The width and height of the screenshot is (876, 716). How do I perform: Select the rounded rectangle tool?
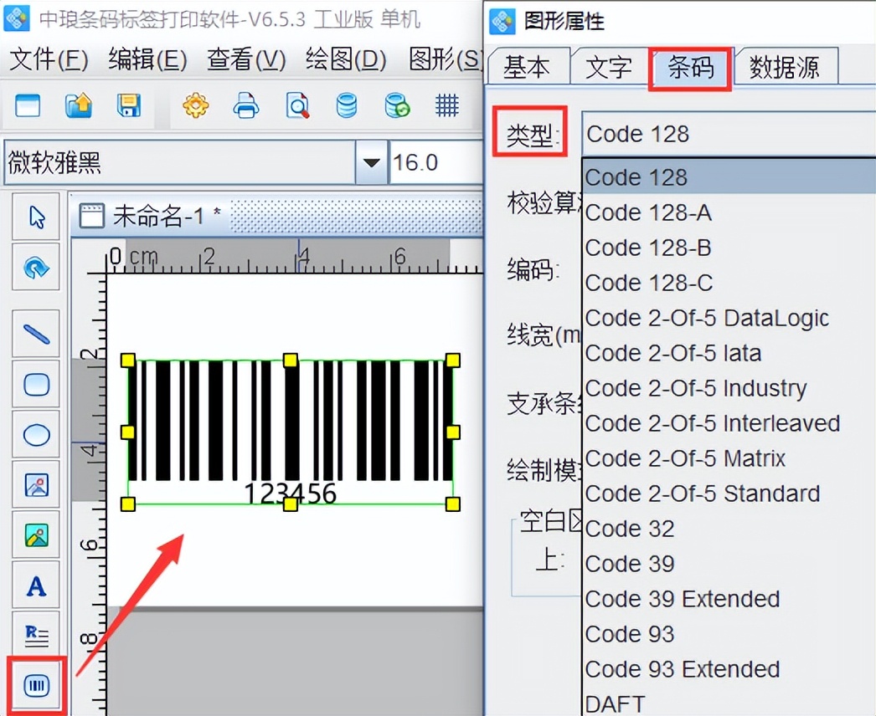[x=35, y=384]
